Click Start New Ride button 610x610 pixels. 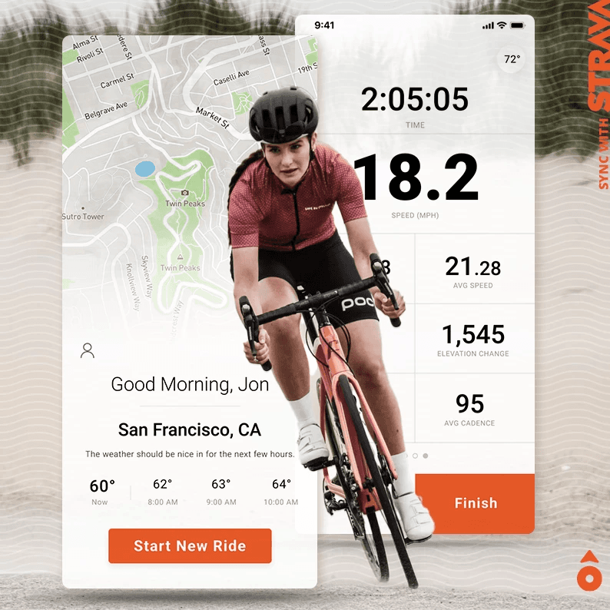point(190,545)
